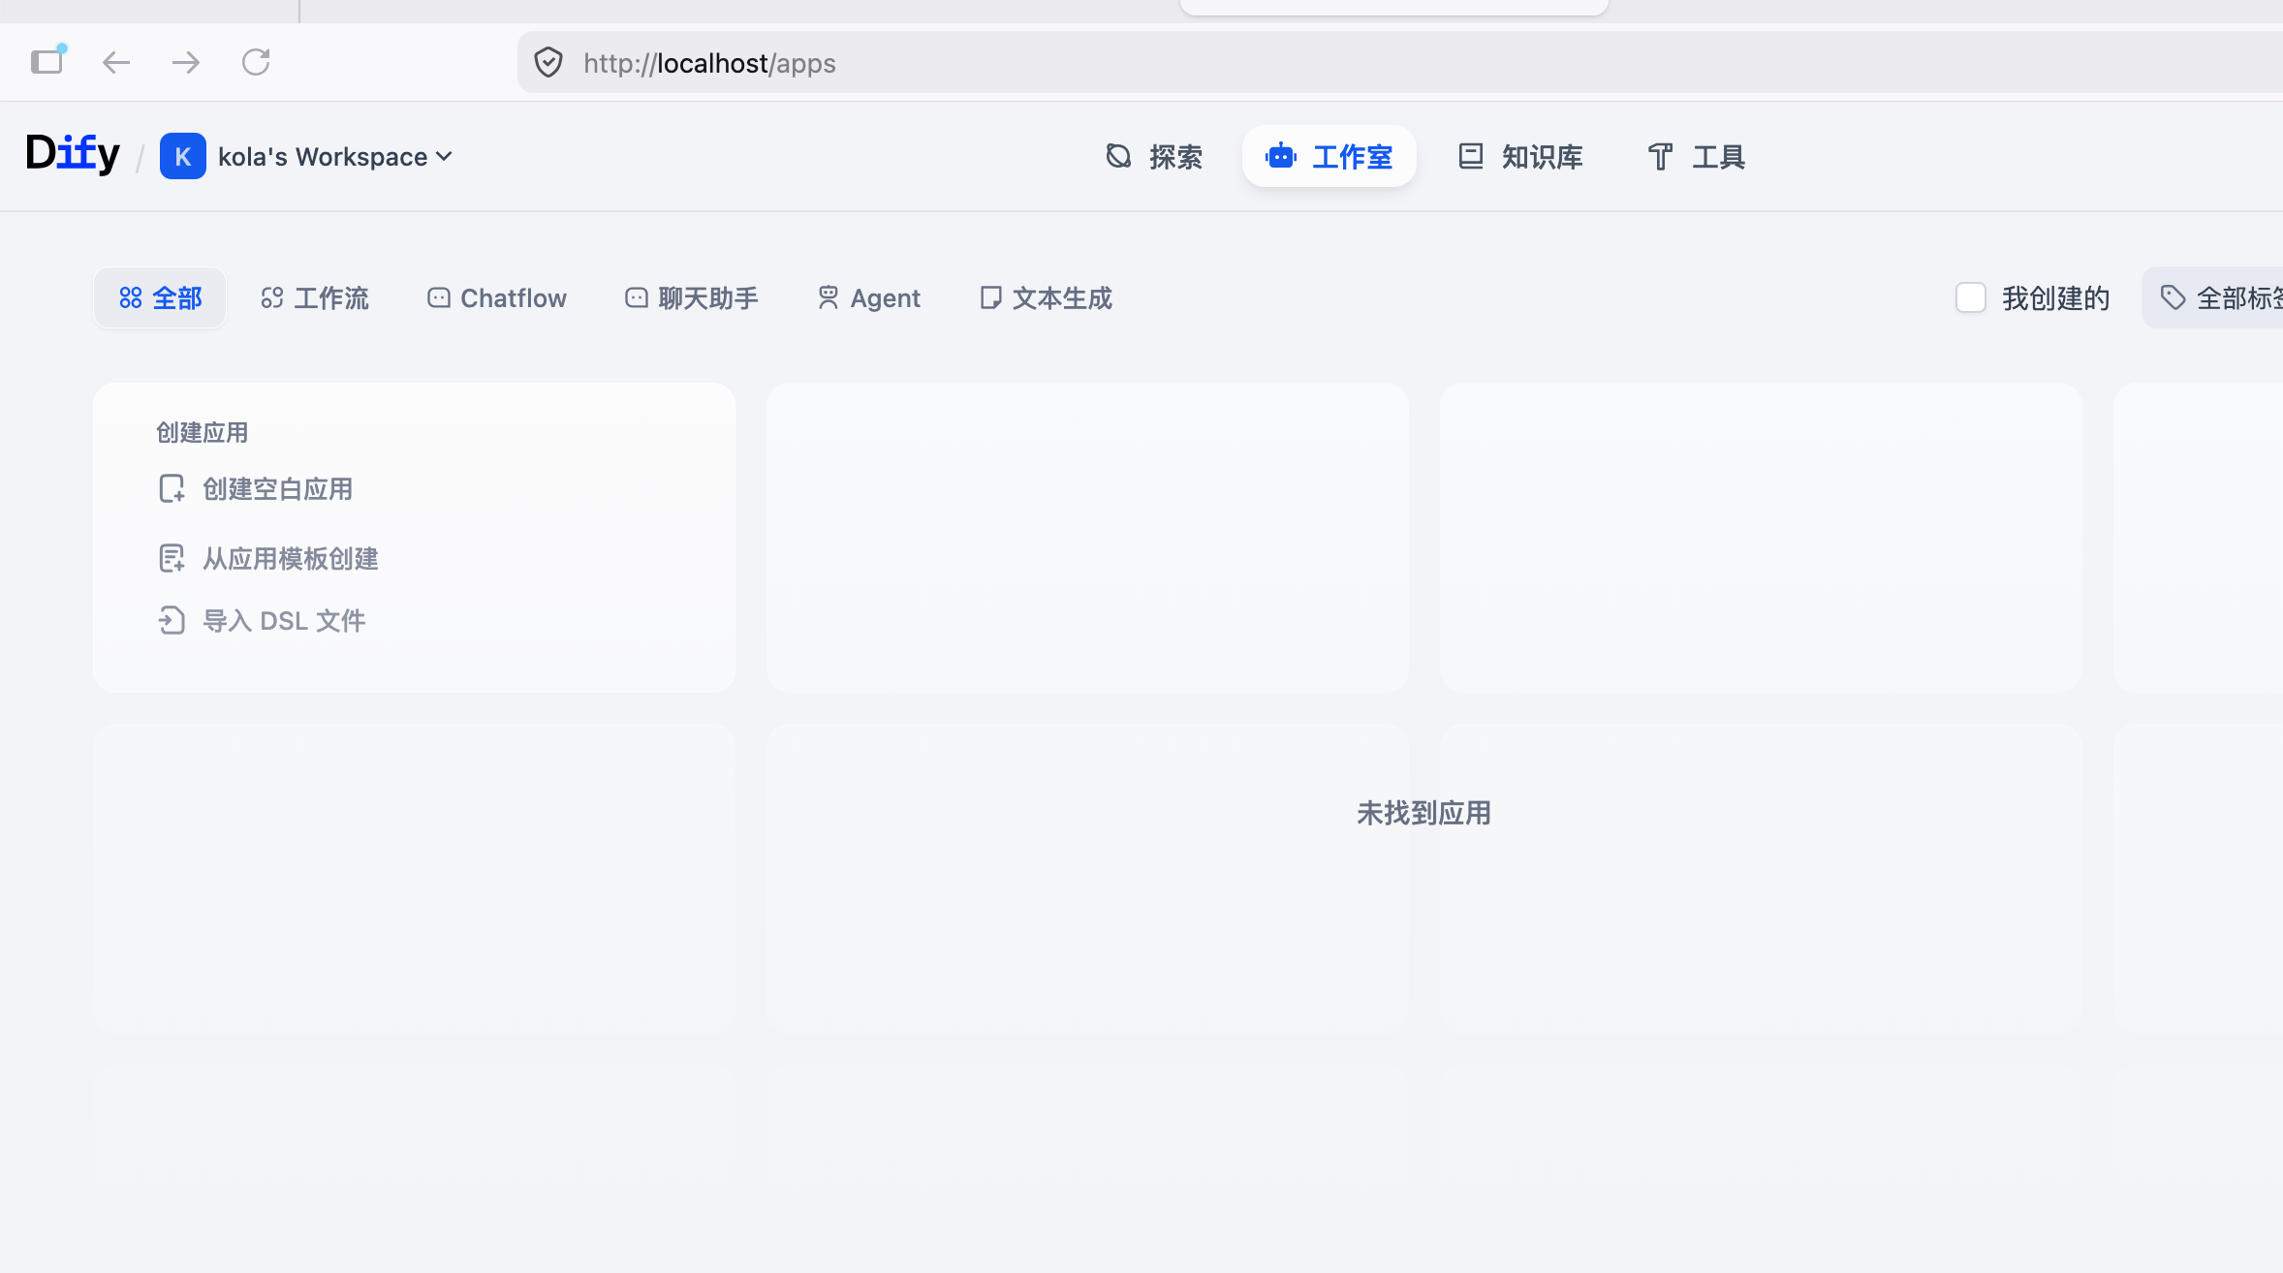This screenshot has height=1273, width=2283.
Task: Open the 探索 explore tab
Action: tap(1154, 156)
